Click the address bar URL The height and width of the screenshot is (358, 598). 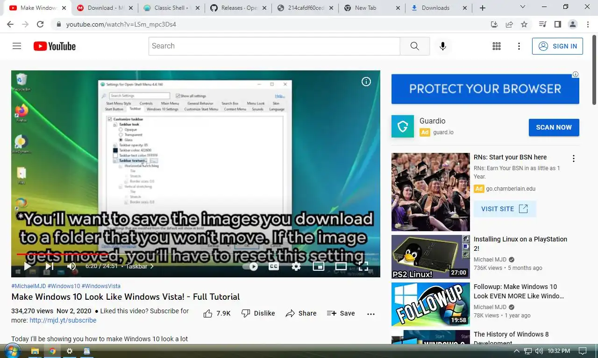(x=121, y=24)
